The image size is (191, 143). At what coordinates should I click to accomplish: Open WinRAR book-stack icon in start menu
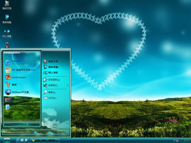(8, 100)
